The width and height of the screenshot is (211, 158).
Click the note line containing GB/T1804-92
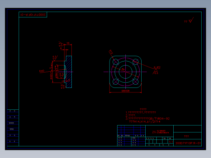click(147, 119)
